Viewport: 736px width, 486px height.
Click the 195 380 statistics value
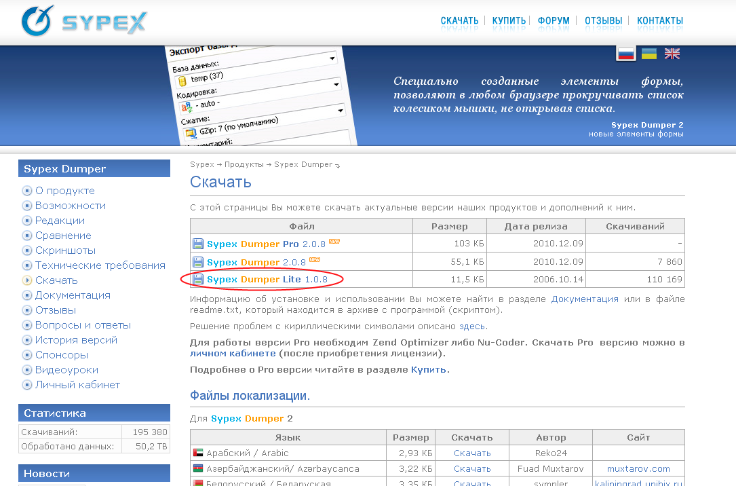150,432
